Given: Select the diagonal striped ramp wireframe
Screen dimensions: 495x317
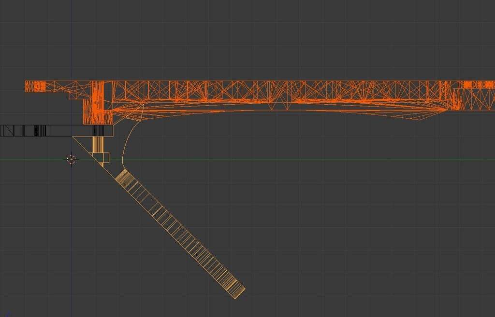Looking at the screenshot, I should click(x=180, y=234).
